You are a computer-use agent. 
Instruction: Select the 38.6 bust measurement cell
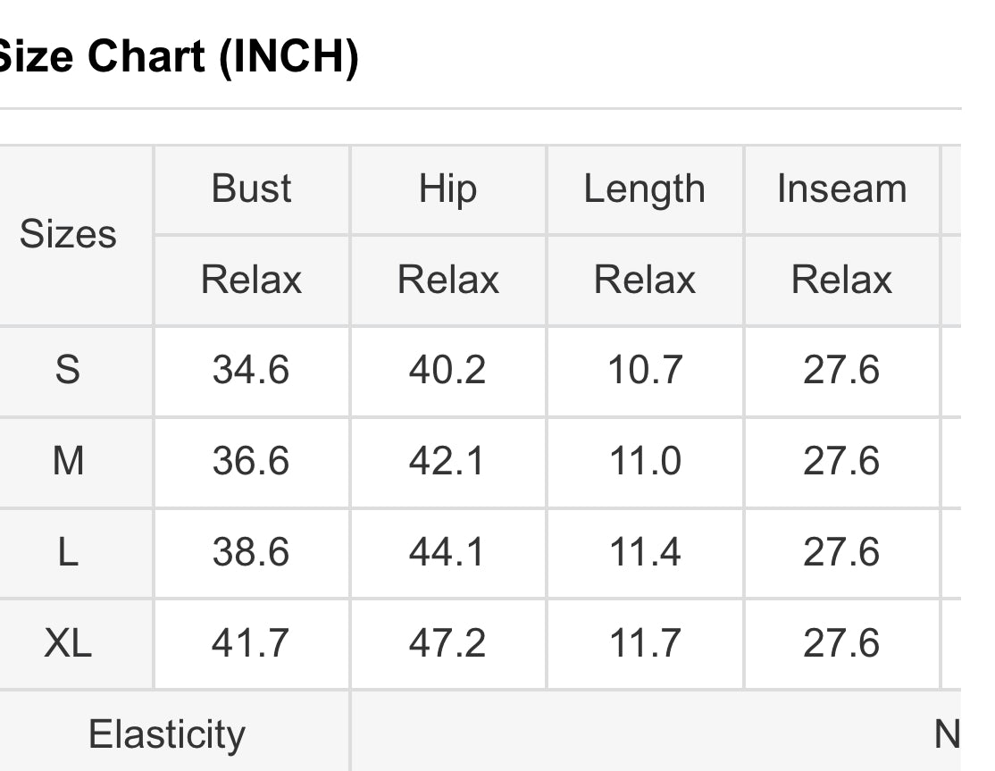point(251,552)
